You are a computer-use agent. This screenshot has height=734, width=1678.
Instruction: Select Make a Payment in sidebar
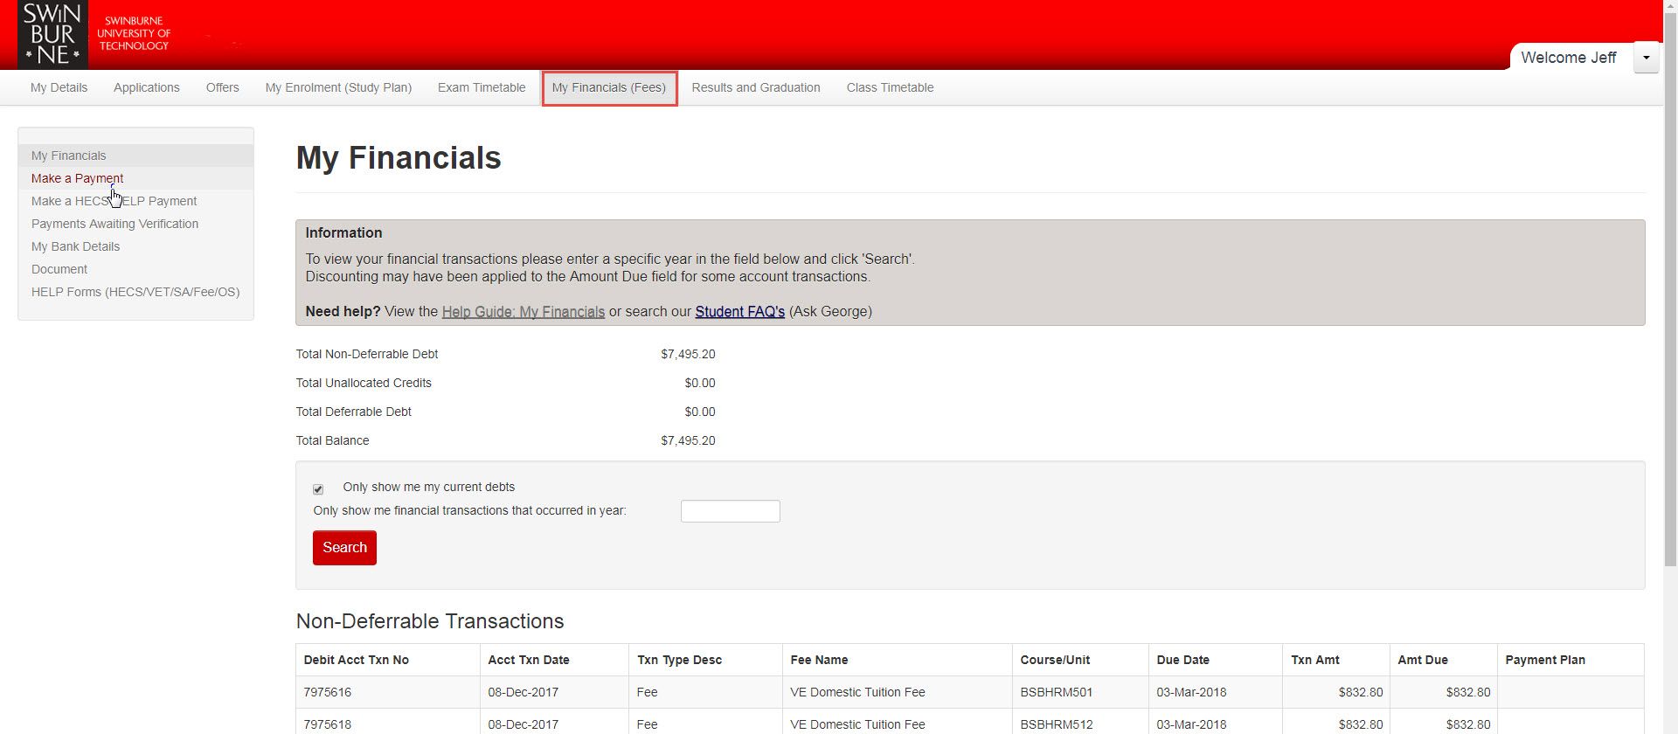(77, 178)
